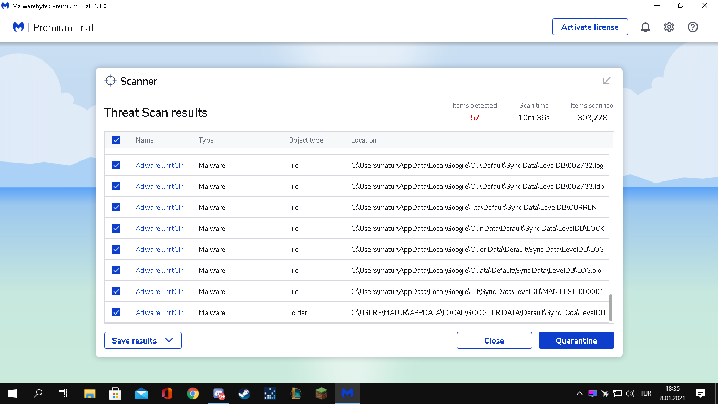Launch File Explorer from the taskbar
Image resolution: width=718 pixels, height=404 pixels.
point(90,393)
